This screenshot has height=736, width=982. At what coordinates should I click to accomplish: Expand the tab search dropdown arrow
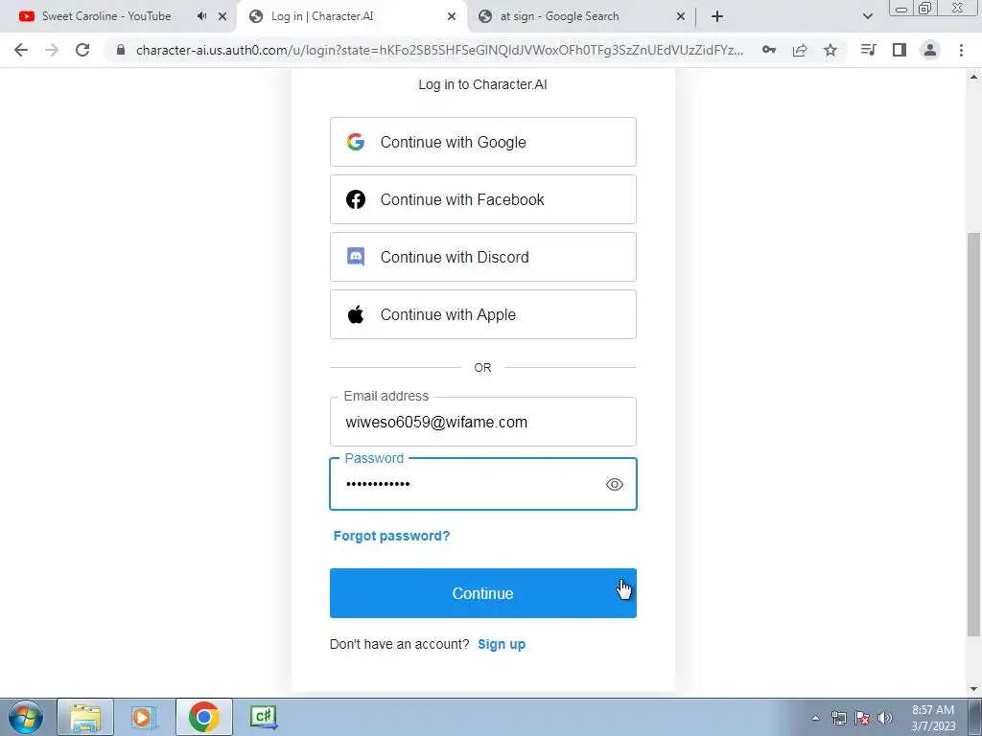coord(867,16)
